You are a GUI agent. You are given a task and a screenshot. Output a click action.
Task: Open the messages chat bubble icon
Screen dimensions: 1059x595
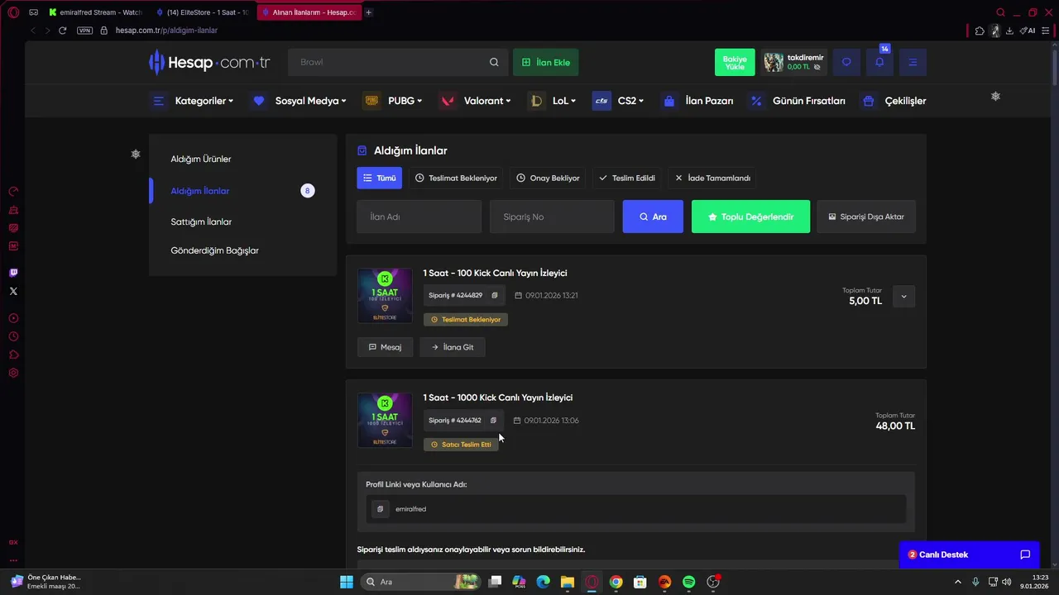(x=846, y=62)
